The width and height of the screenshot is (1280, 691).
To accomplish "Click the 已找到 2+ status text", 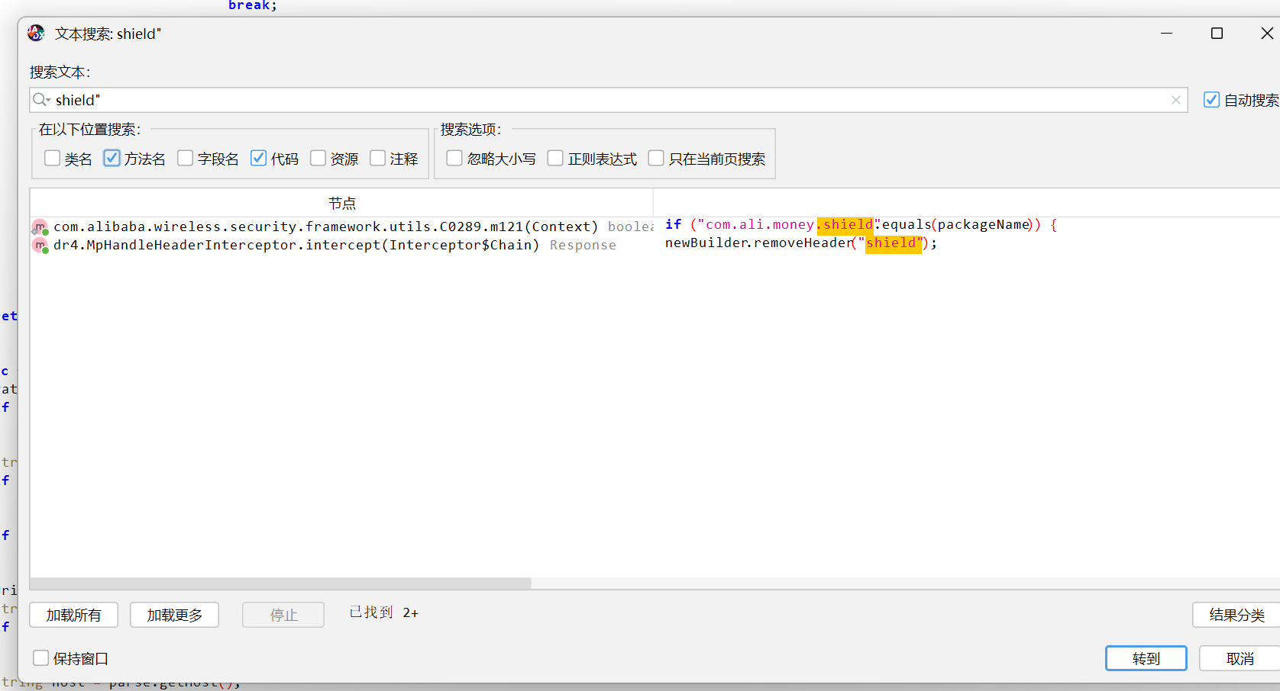I will coord(384,612).
